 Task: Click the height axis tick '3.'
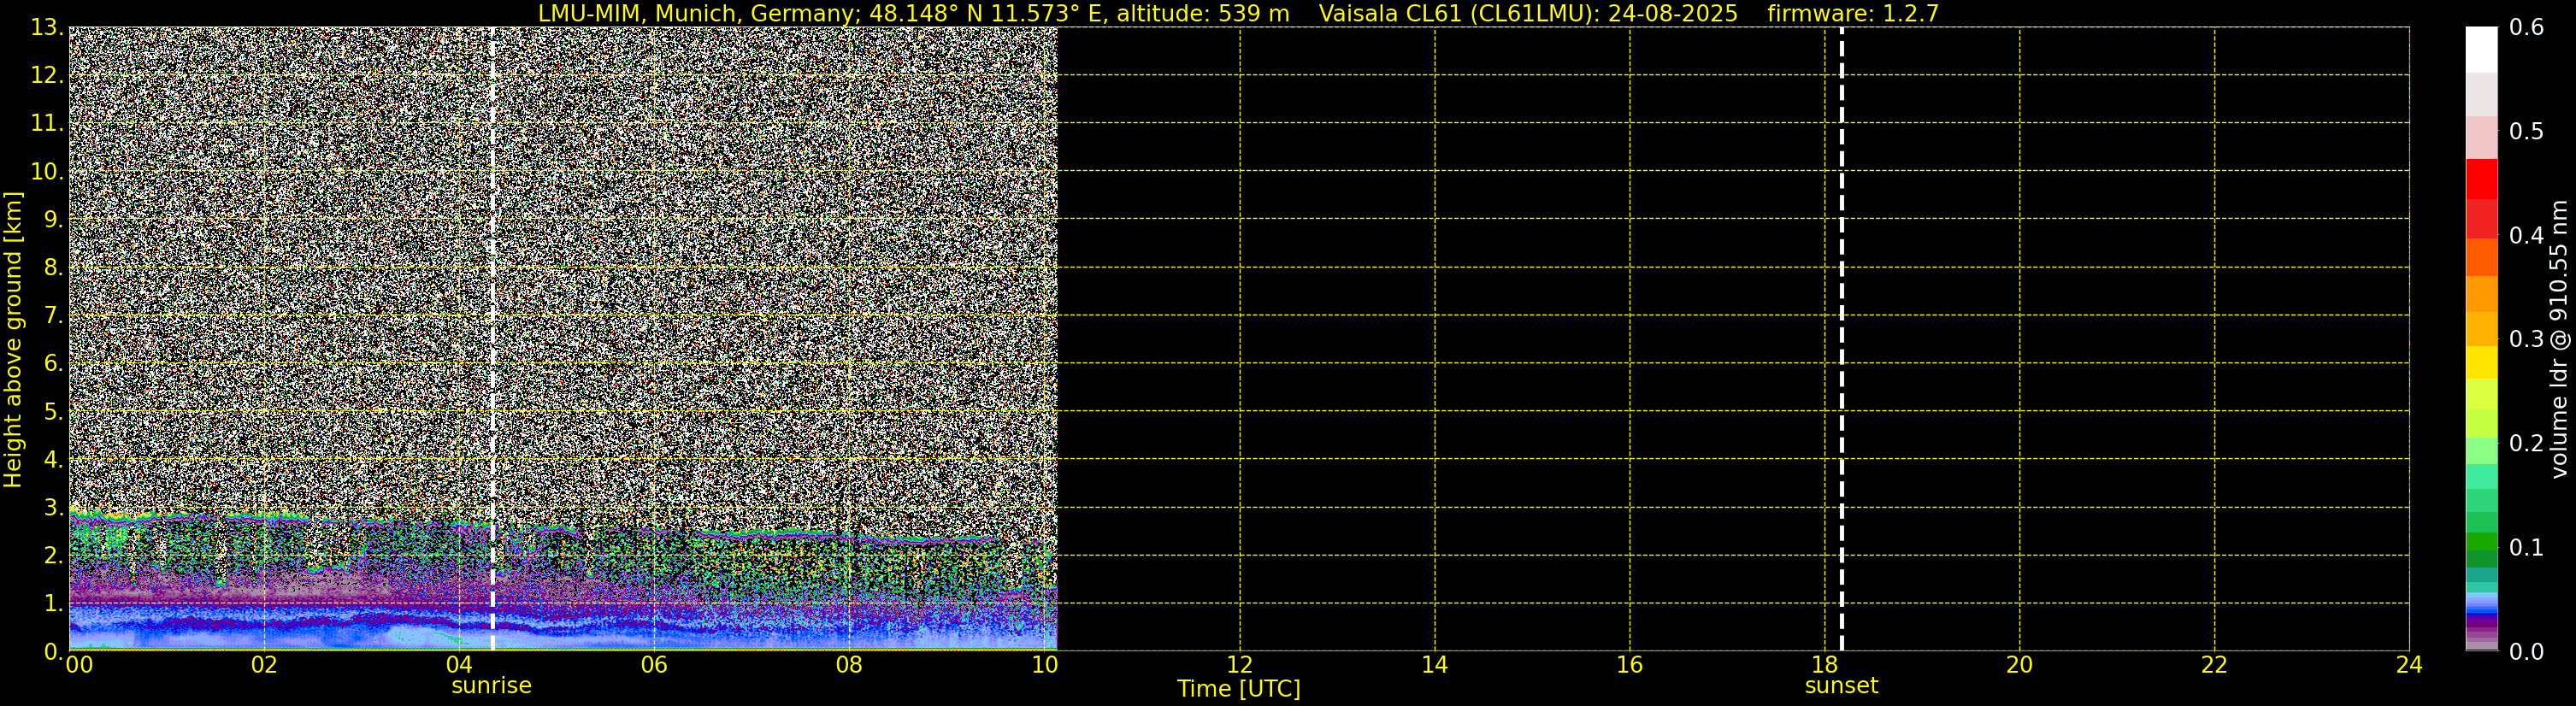[54, 508]
